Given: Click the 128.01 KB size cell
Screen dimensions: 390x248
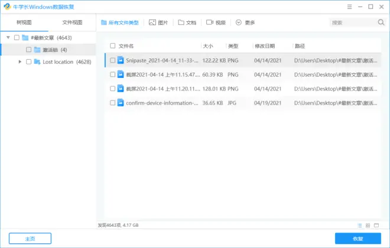Looking at the screenshot, I should point(214,89).
